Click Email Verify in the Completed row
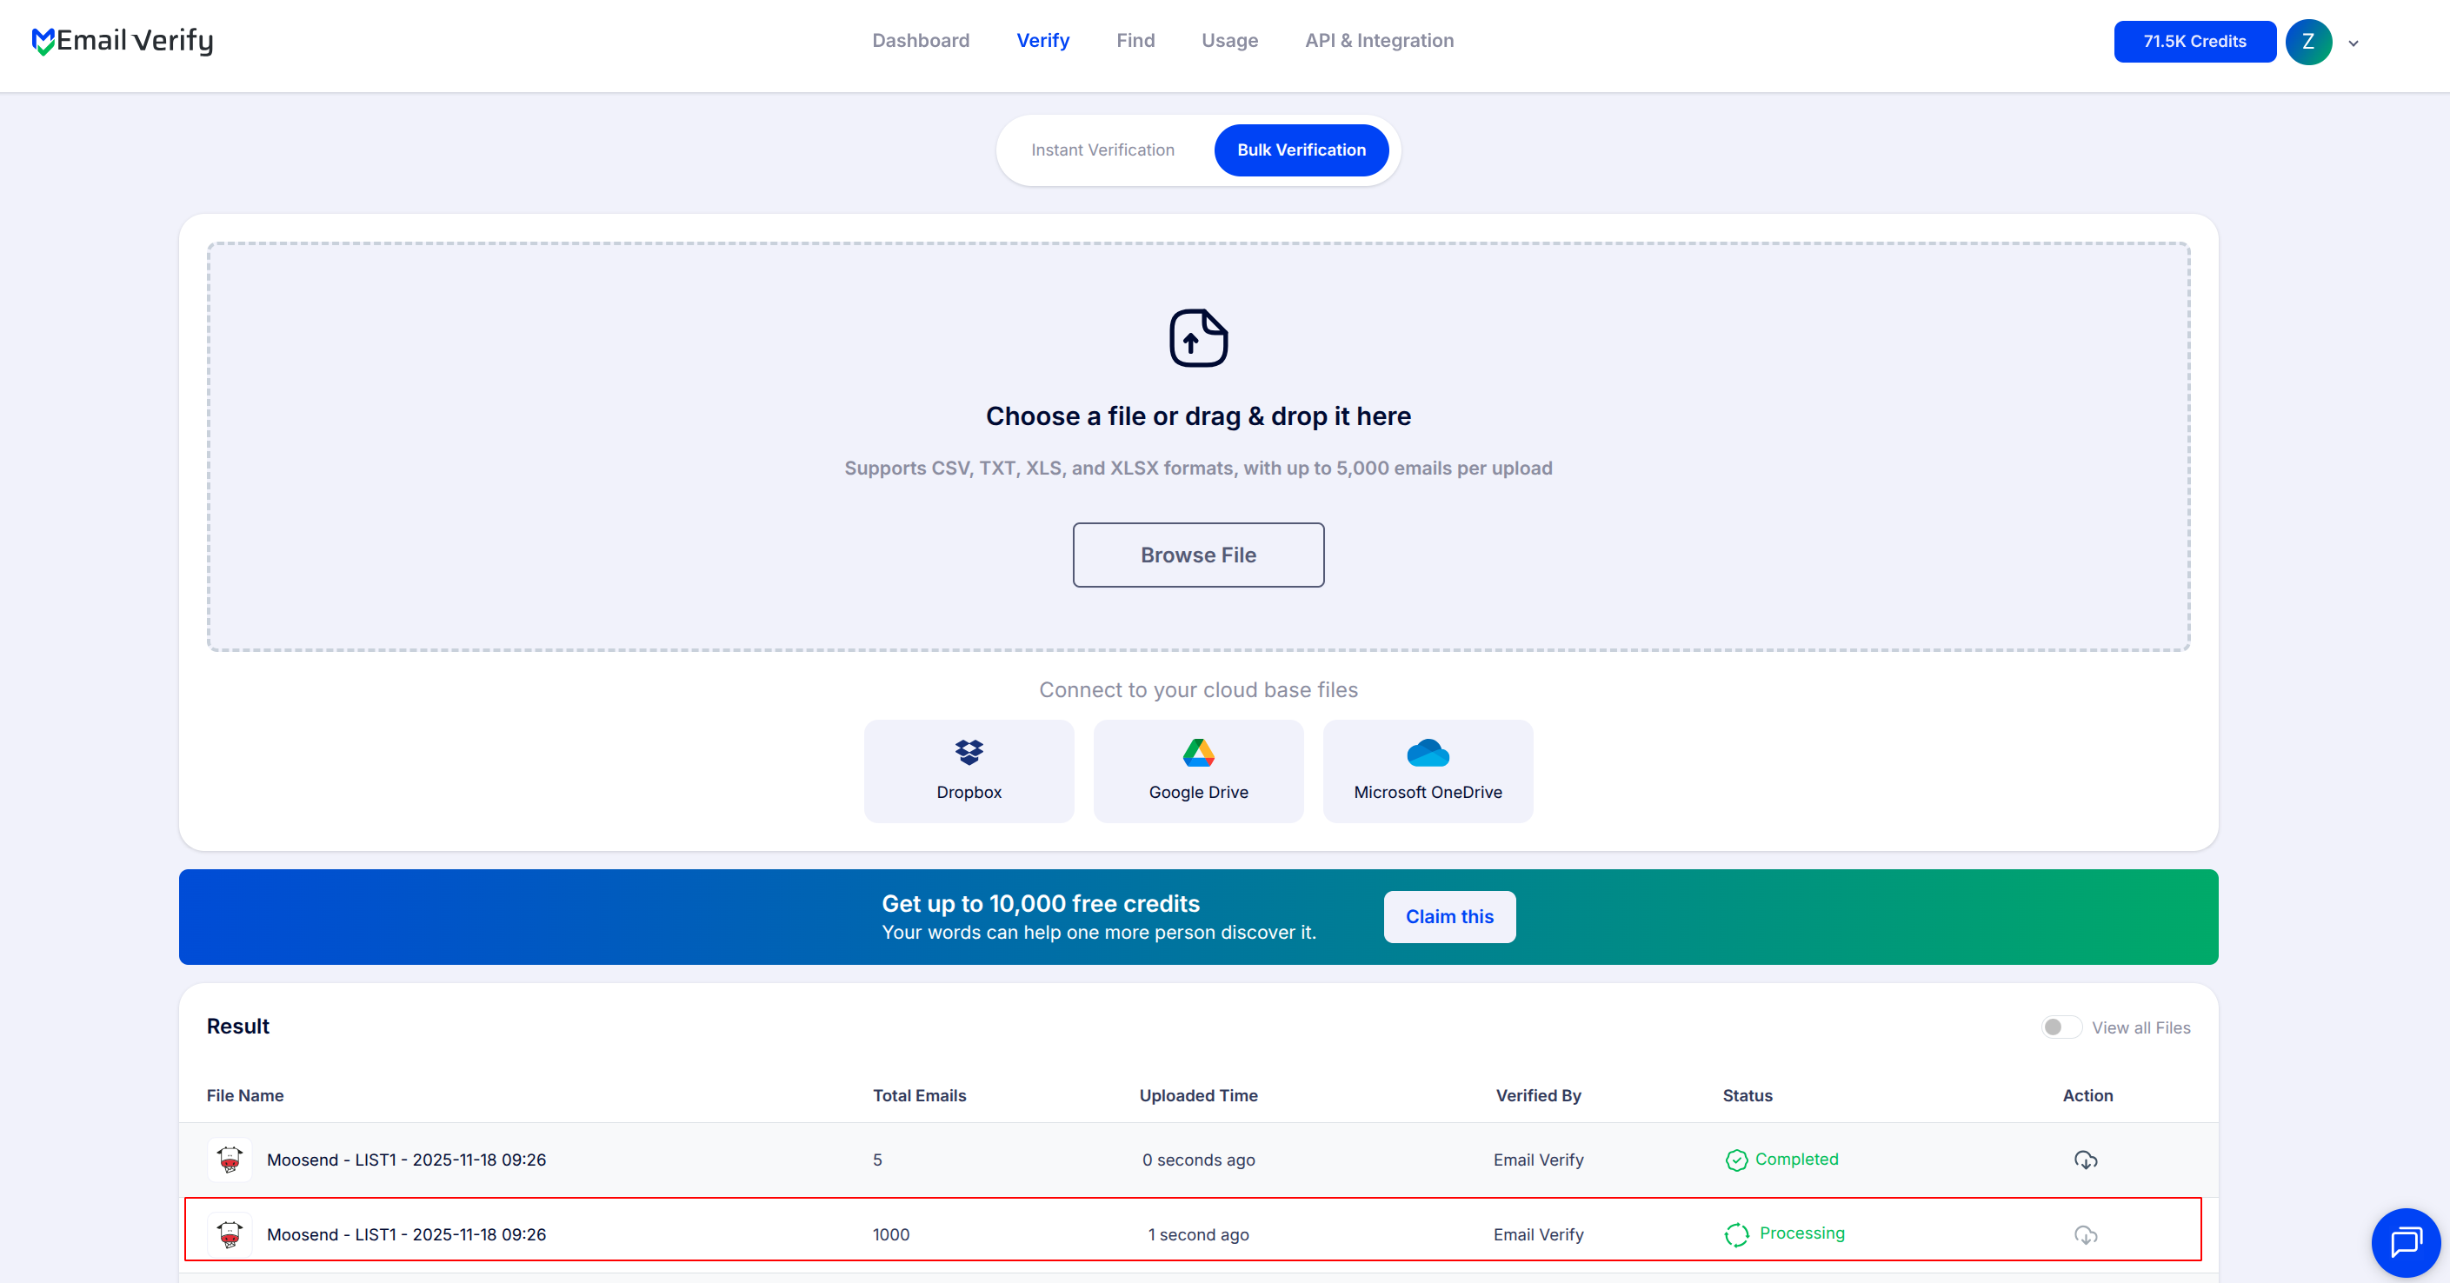 [1538, 1160]
